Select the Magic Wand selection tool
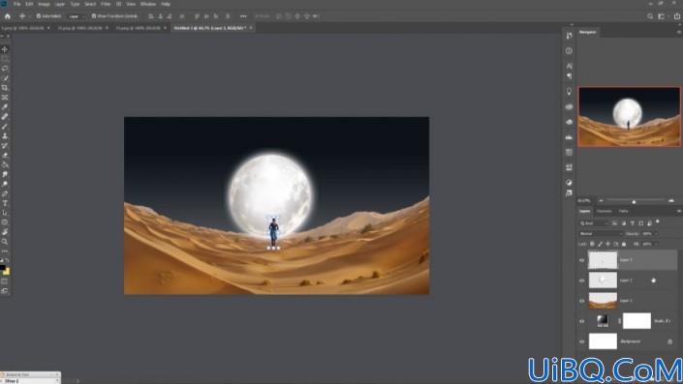The height and width of the screenshot is (384, 683). 5,78
